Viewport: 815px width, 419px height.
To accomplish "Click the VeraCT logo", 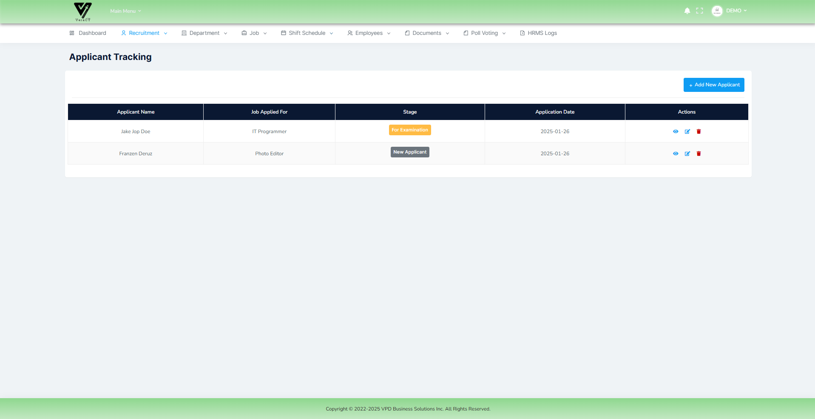I will [83, 11].
